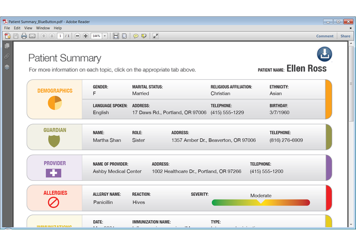
Task: Click the PROVIDER section heading
Action: [x=55, y=163]
